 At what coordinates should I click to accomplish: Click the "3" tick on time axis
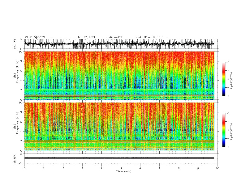click(82, 168)
